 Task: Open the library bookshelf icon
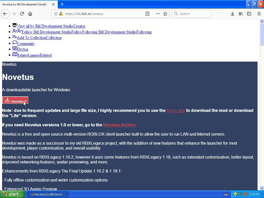241,14
